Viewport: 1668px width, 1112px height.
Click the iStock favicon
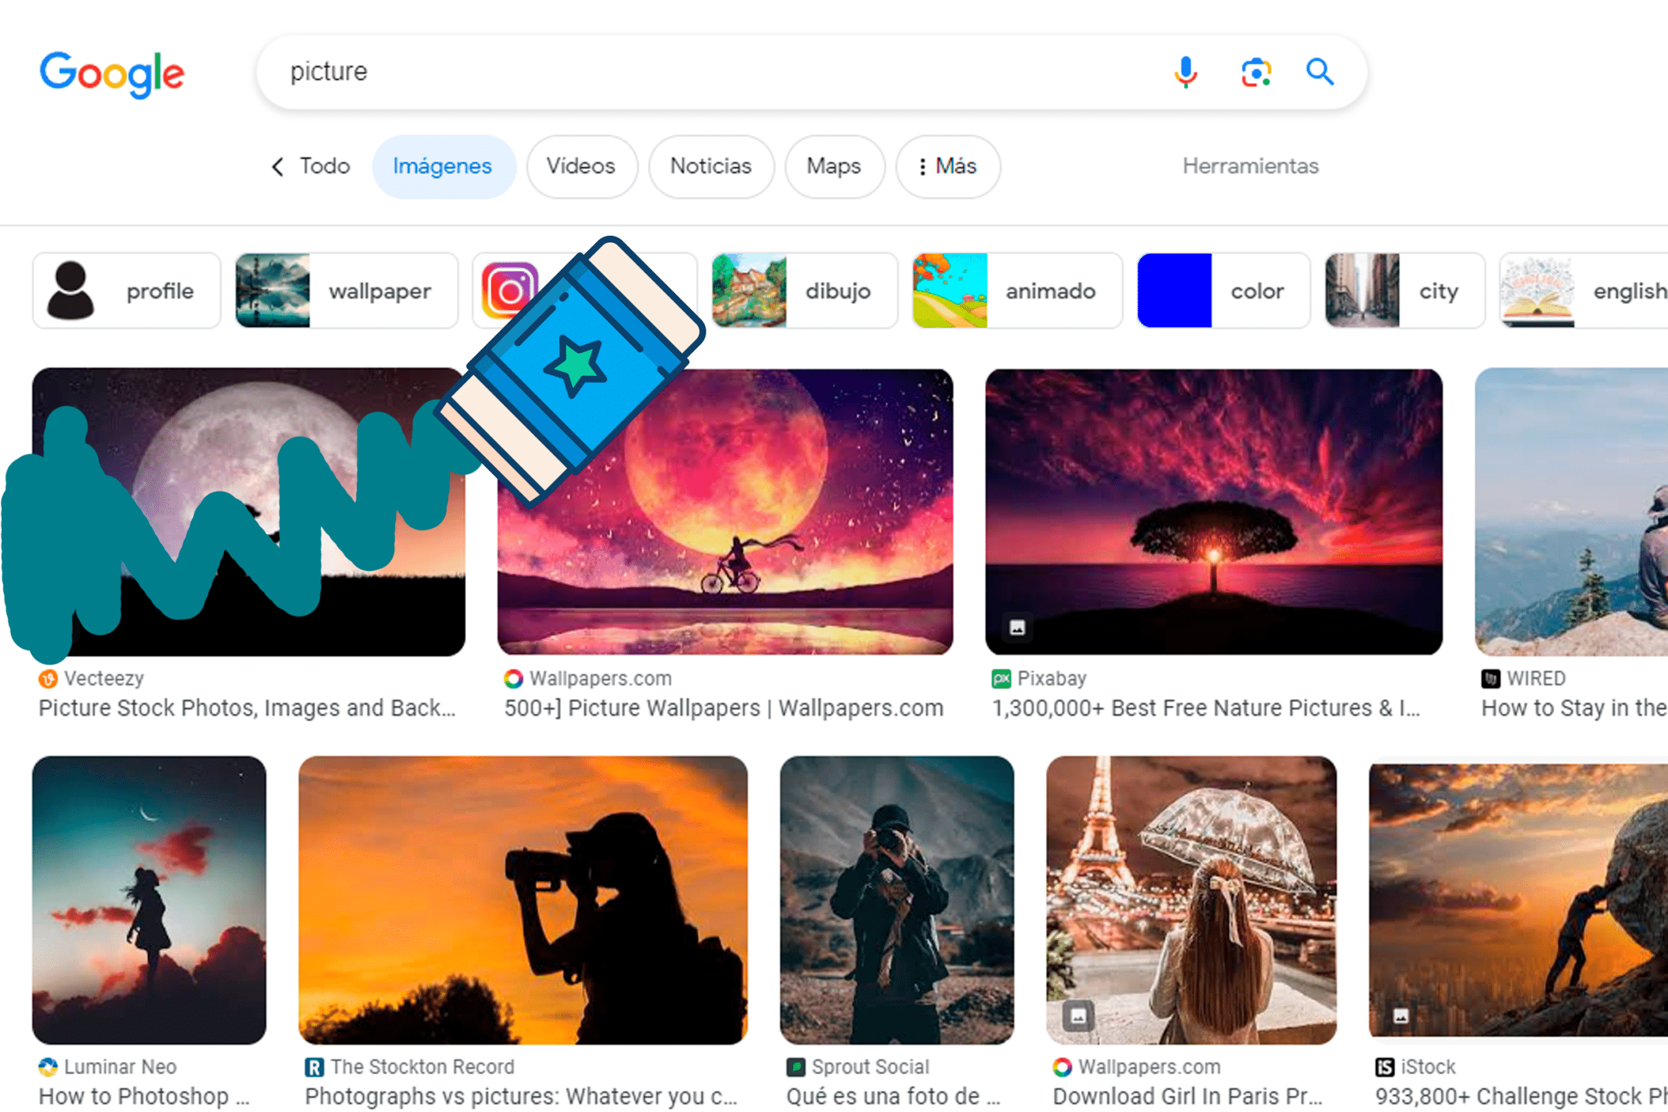1385,1066
